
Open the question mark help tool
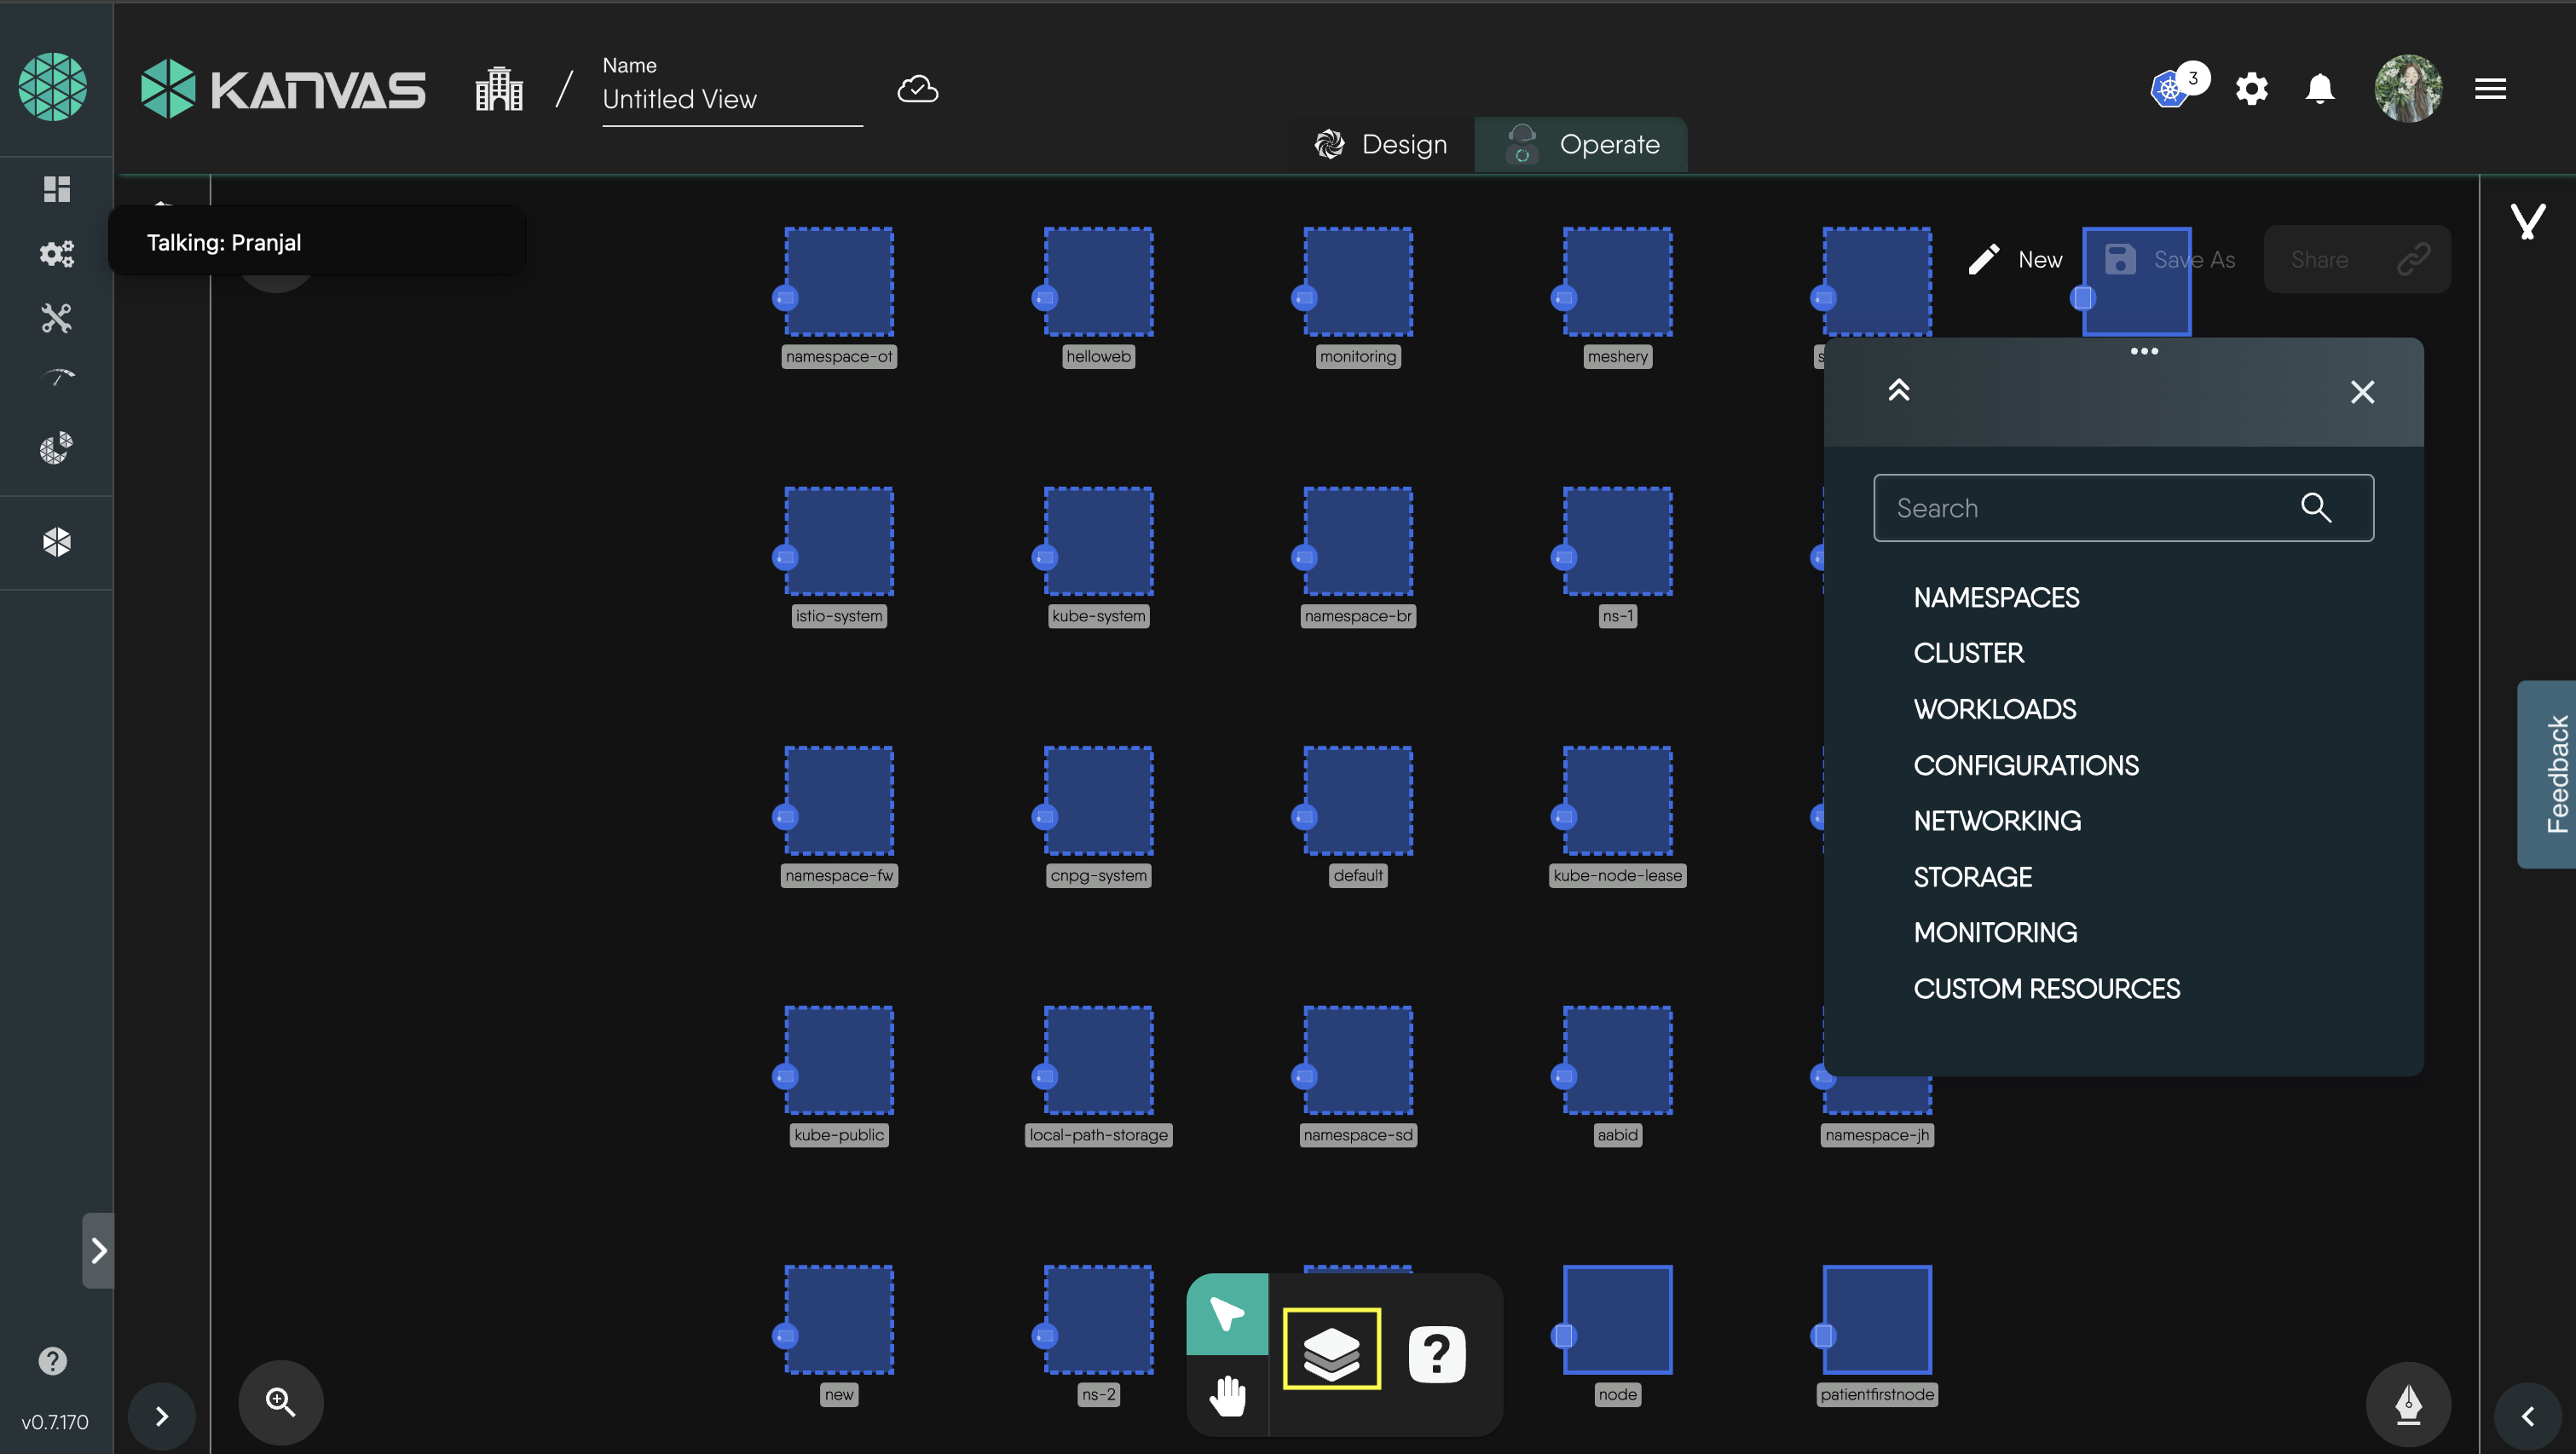(x=1437, y=1354)
